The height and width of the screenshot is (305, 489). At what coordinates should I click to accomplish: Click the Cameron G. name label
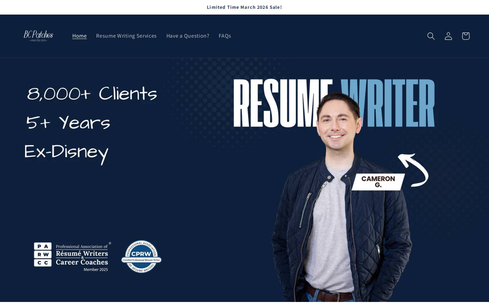point(378,182)
